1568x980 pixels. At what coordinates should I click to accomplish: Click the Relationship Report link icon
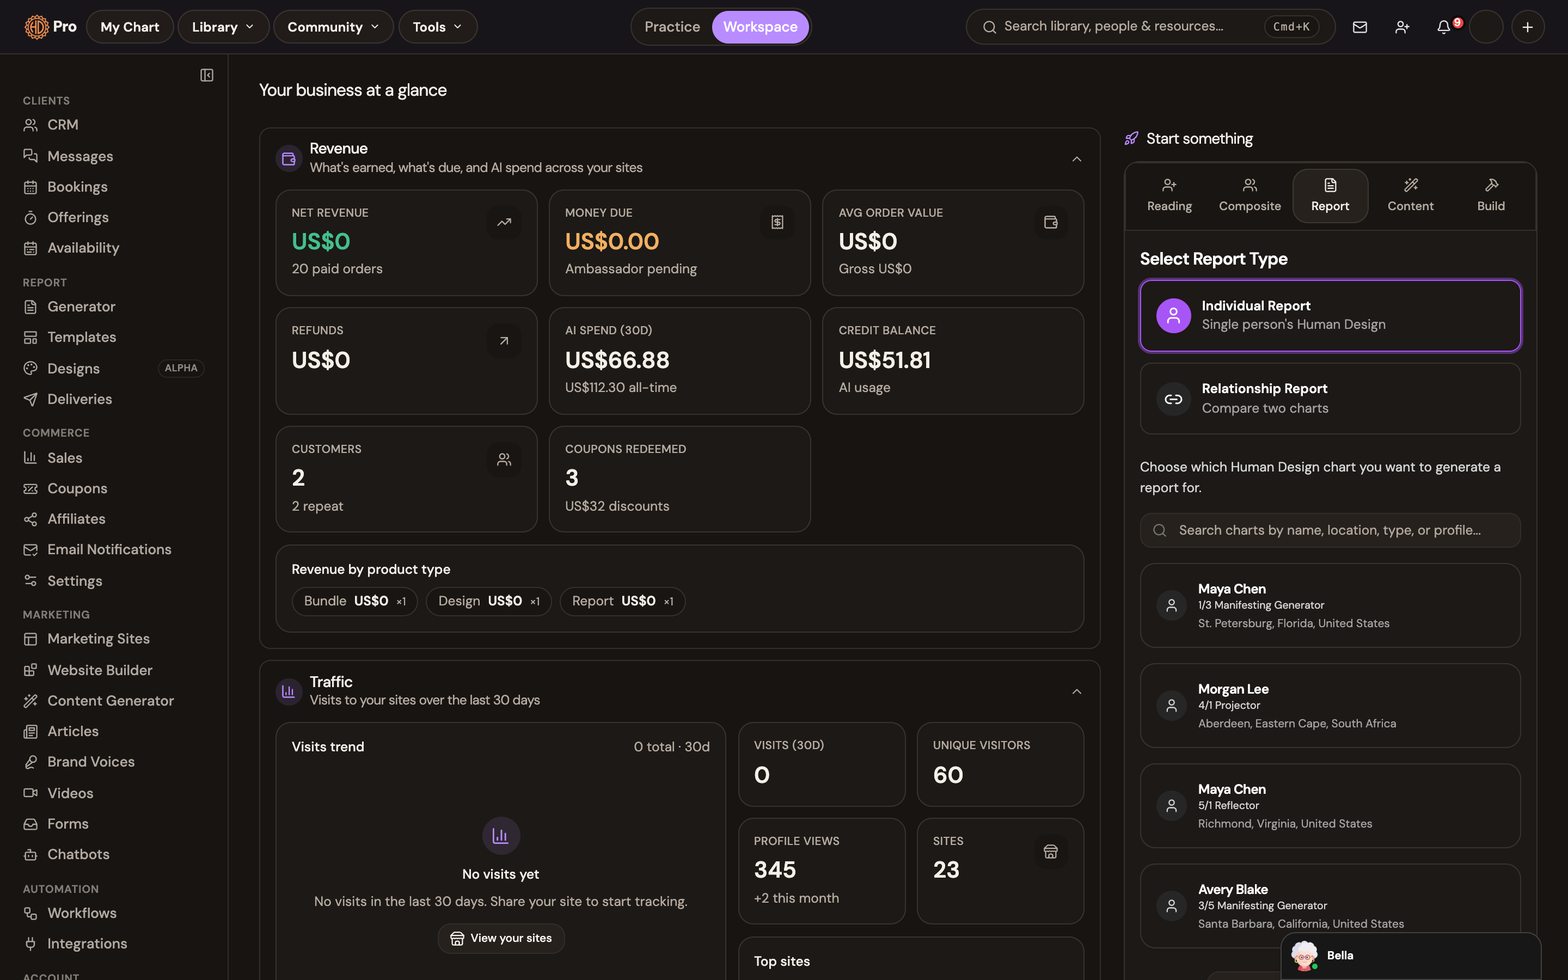tap(1173, 399)
